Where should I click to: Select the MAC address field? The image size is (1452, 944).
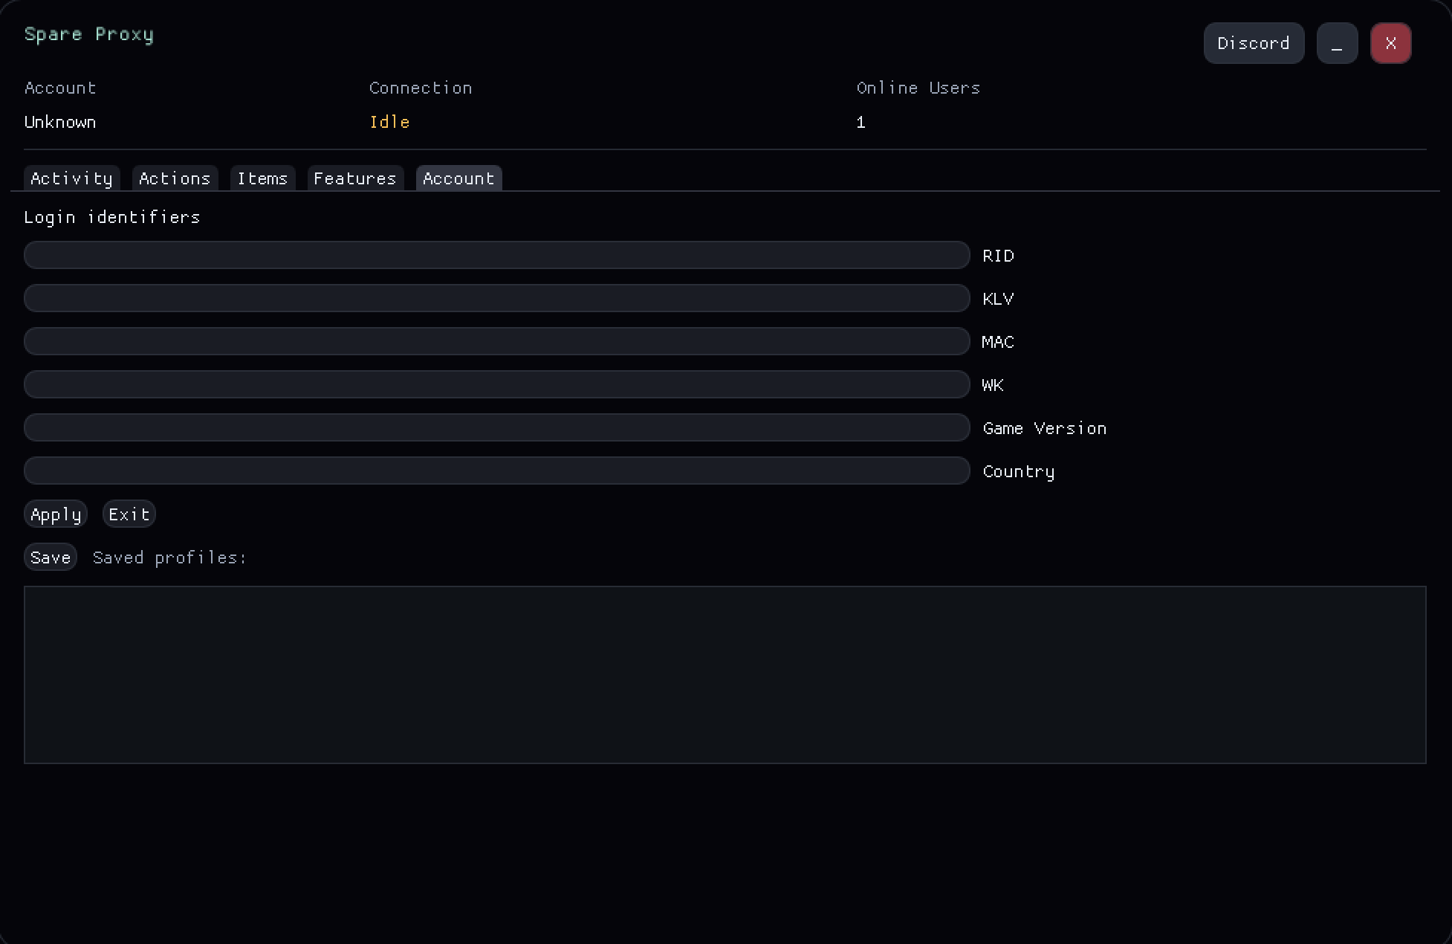(x=496, y=341)
